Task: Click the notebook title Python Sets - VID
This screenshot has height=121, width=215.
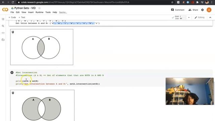Action: [25, 8]
